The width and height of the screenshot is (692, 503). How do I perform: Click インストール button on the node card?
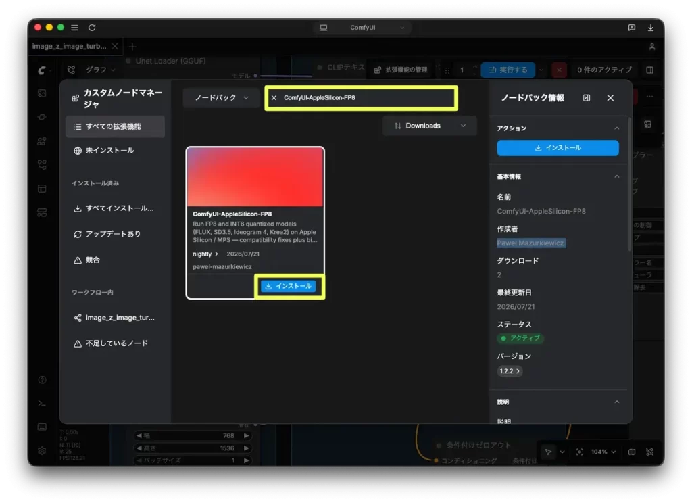[x=288, y=286]
